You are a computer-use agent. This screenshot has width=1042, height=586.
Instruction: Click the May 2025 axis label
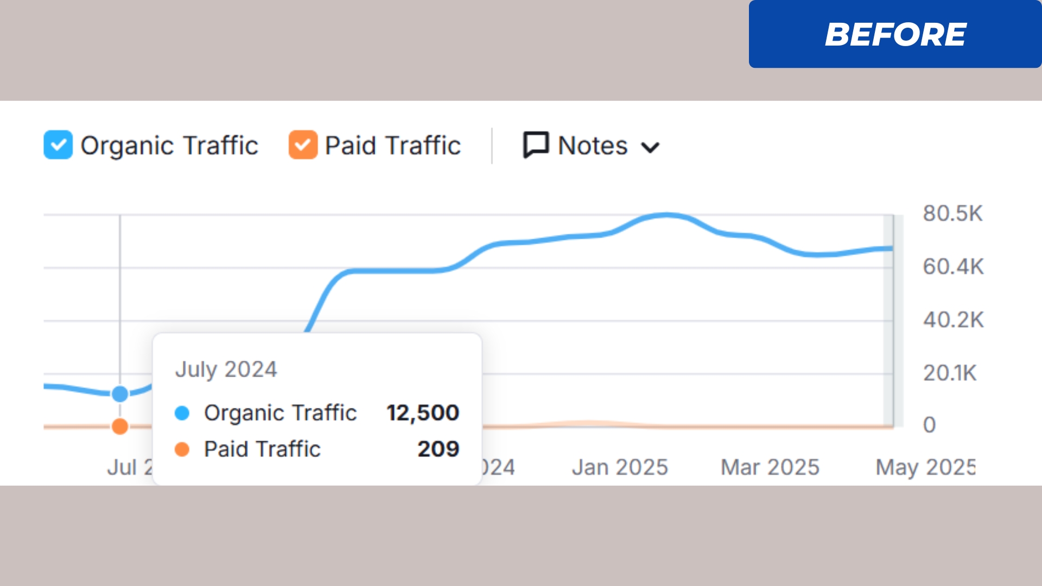point(925,467)
